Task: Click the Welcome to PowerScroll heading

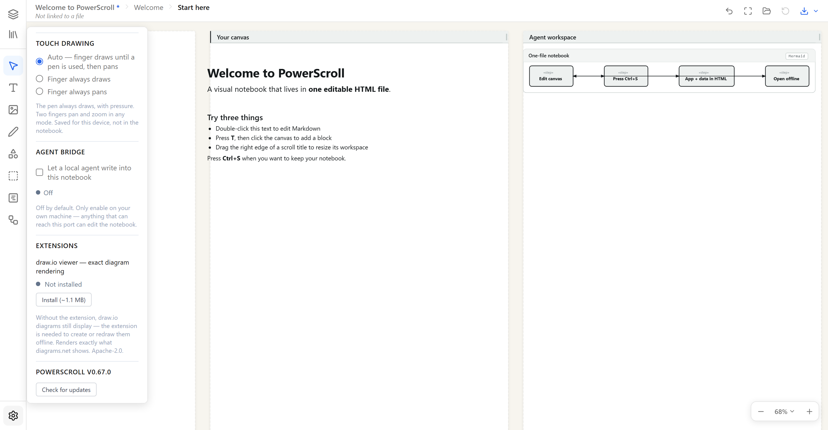Action: [x=276, y=73]
